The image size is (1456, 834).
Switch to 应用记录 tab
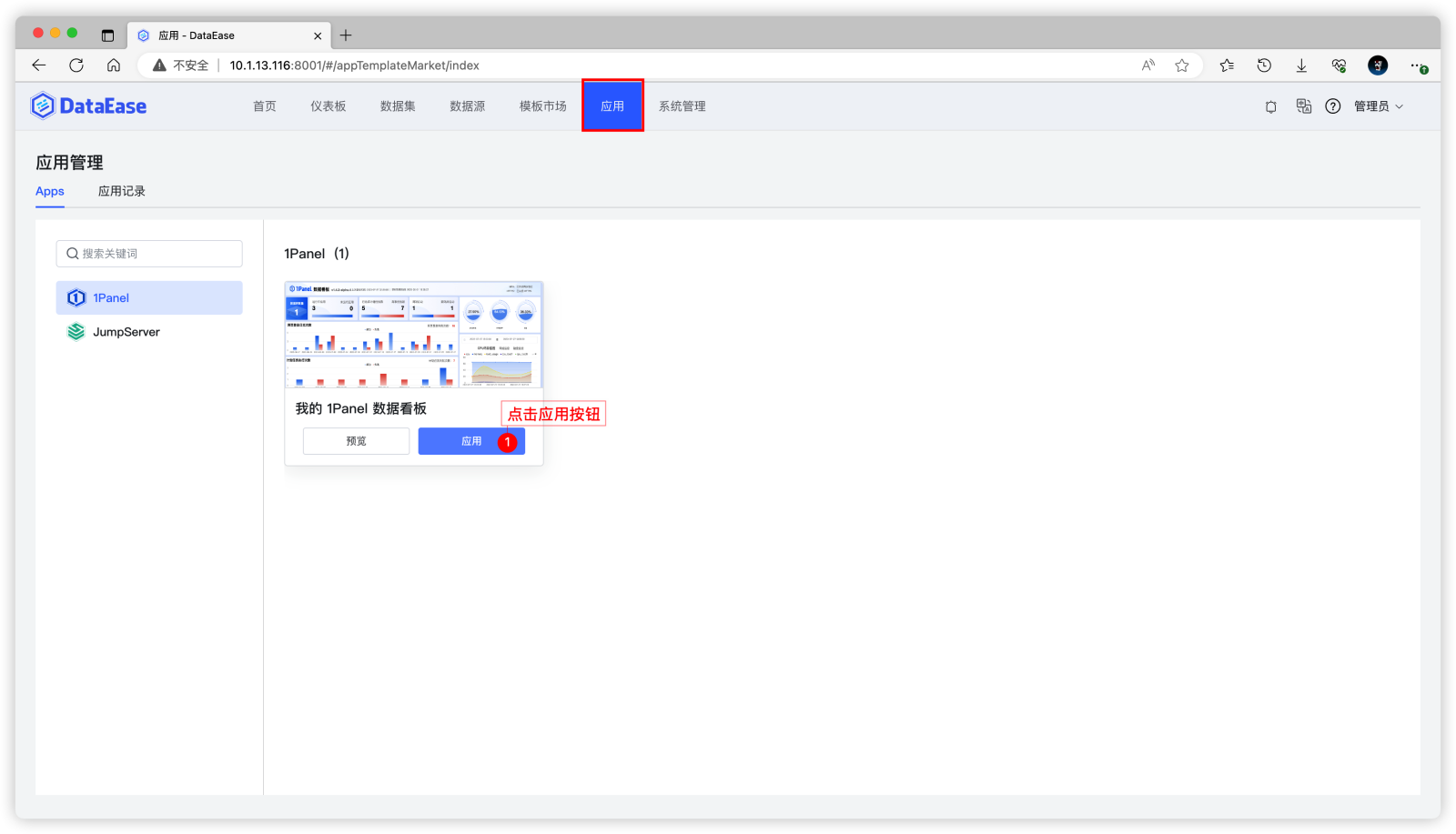(x=122, y=191)
